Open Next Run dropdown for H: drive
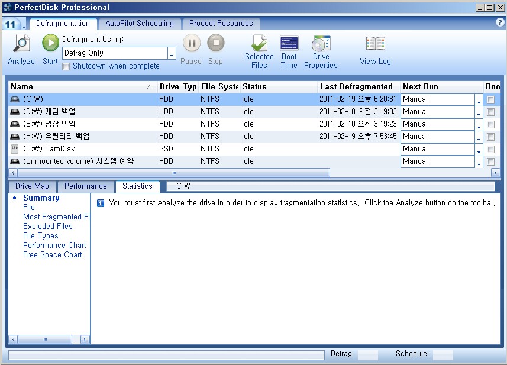Screen dimensions: 507x365 click(x=479, y=137)
